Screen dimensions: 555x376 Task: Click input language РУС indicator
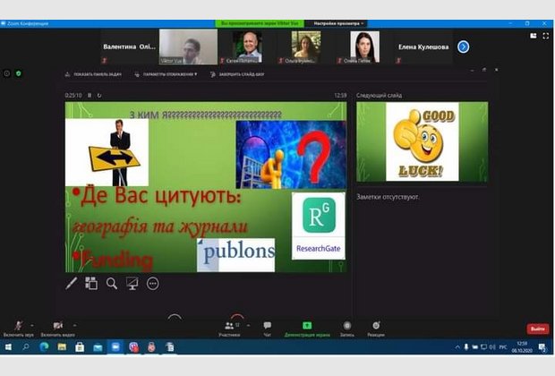click(503, 347)
